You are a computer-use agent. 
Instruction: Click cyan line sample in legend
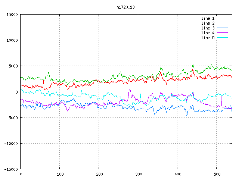pos(222,38)
